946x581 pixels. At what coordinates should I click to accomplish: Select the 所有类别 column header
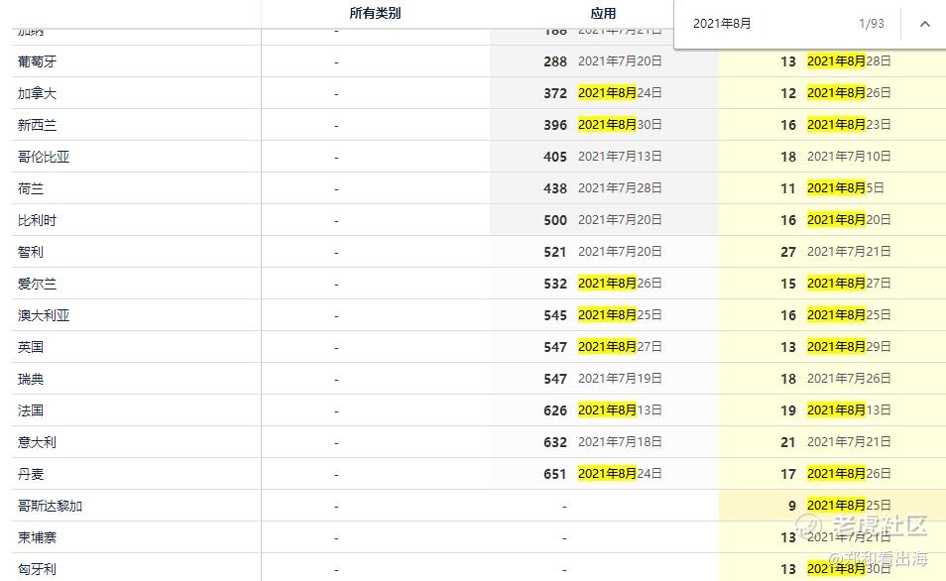pyautogui.click(x=375, y=14)
